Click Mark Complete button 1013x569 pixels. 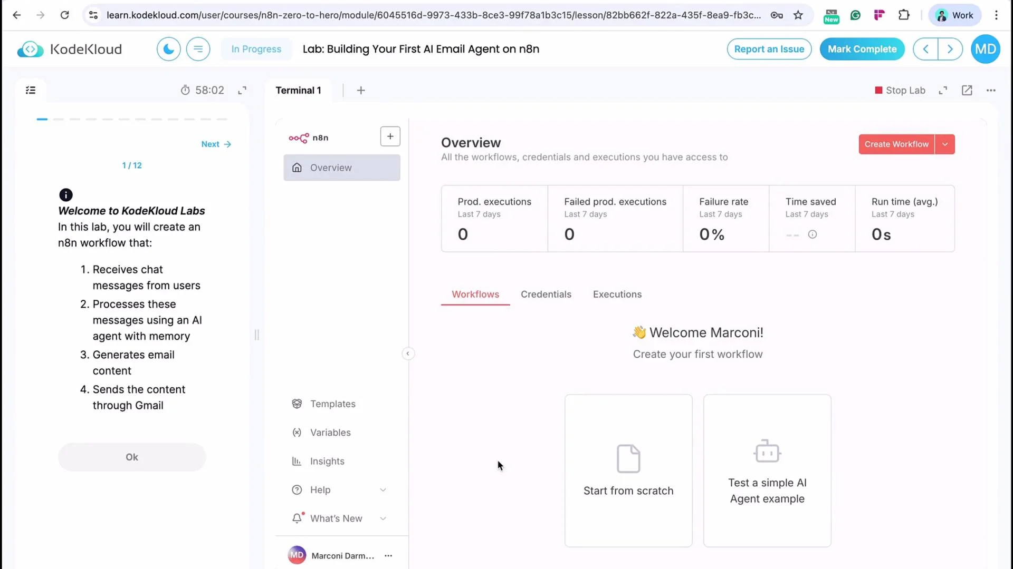coord(862,49)
